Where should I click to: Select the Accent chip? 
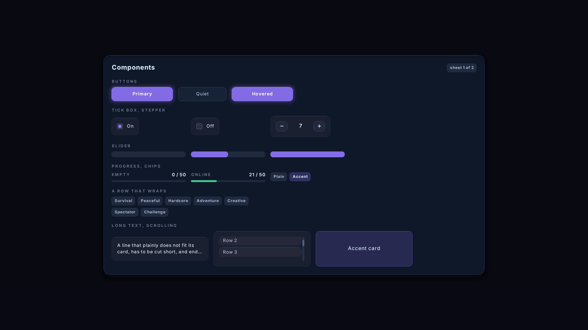[x=300, y=177]
